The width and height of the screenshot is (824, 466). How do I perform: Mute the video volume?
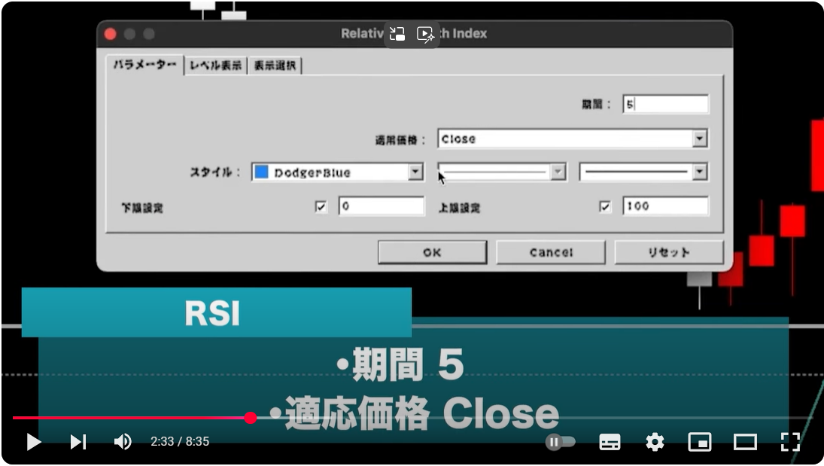click(x=122, y=442)
